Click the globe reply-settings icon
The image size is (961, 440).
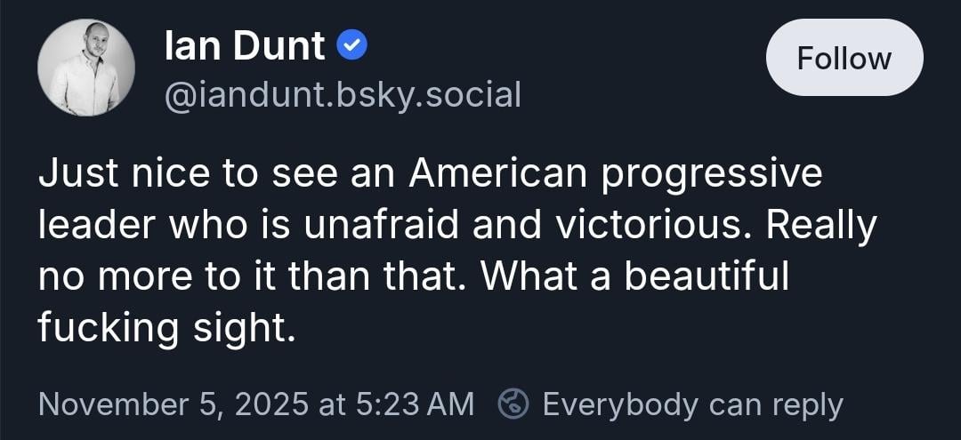click(x=512, y=404)
